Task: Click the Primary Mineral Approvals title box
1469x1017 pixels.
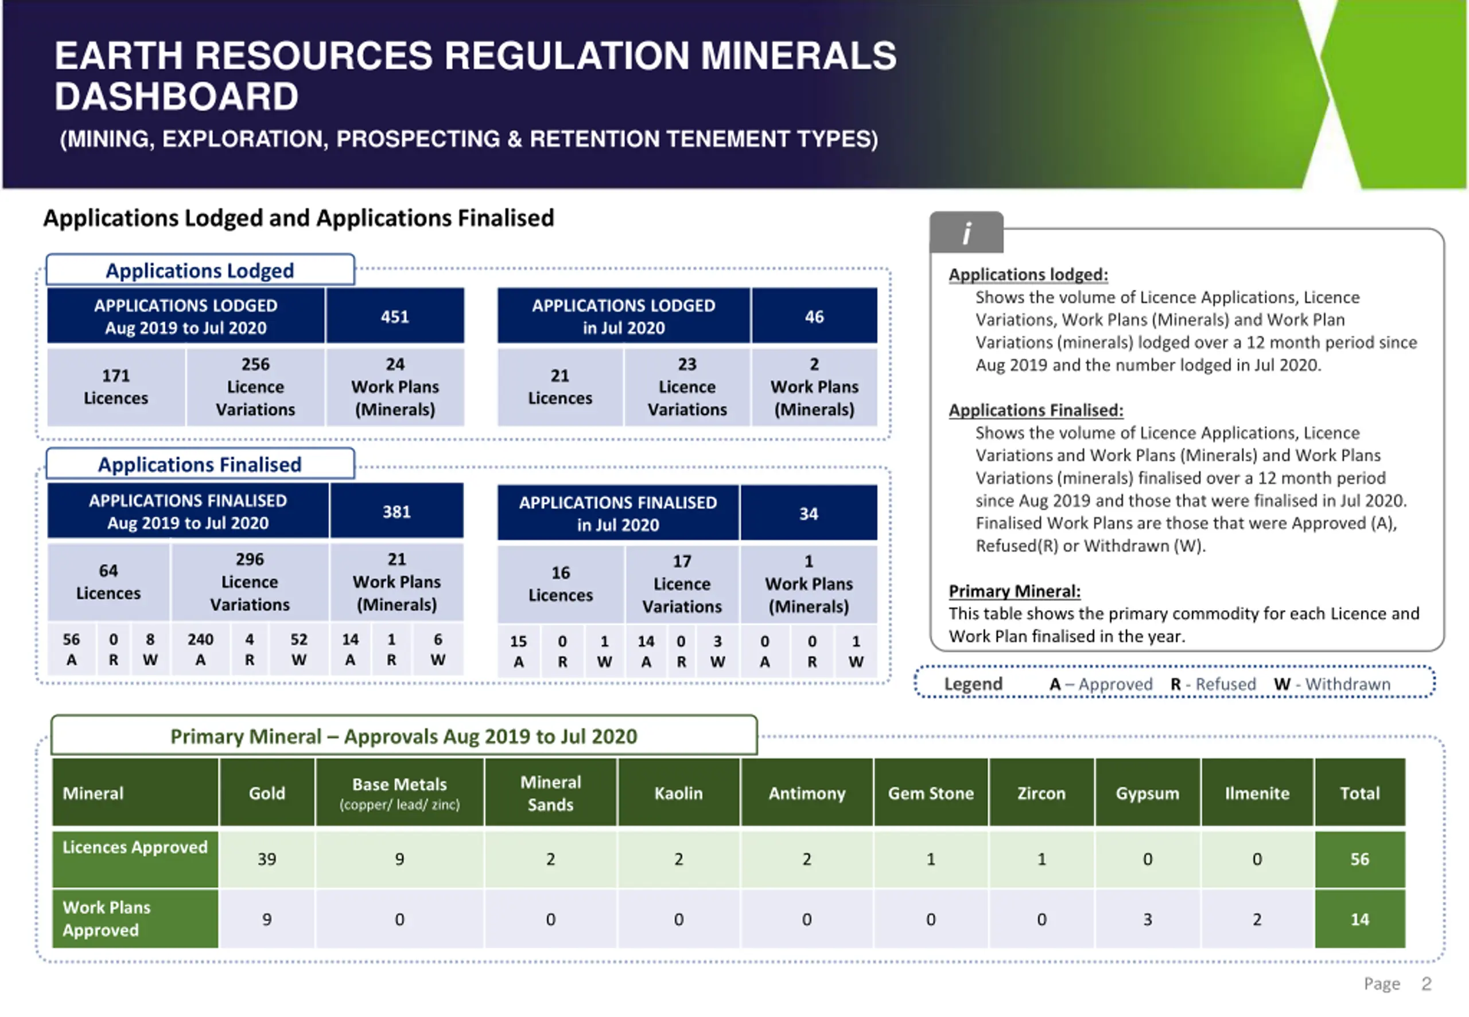Action: pyautogui.click(x=404, y=735)
